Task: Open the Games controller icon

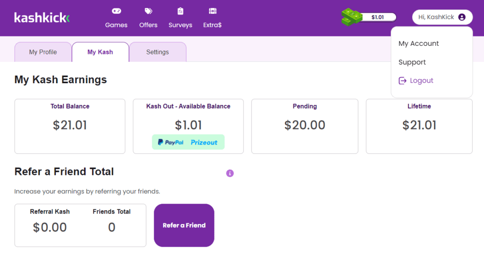Action: tap(116, 11)
